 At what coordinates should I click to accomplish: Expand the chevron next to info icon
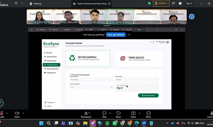22,3
